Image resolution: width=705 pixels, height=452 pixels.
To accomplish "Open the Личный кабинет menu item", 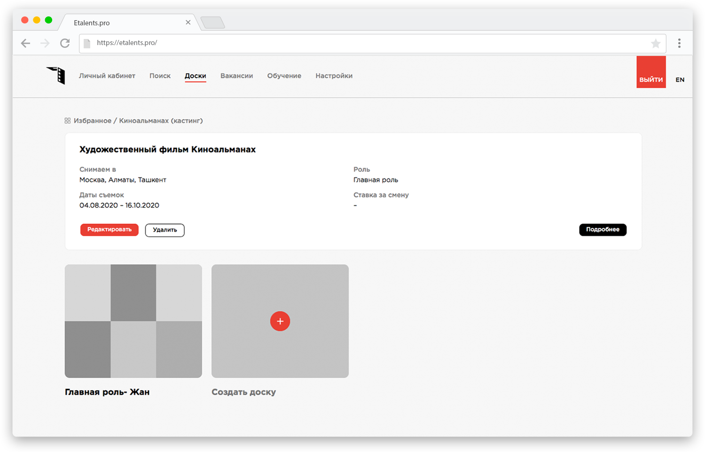I will tap(107, 76).
